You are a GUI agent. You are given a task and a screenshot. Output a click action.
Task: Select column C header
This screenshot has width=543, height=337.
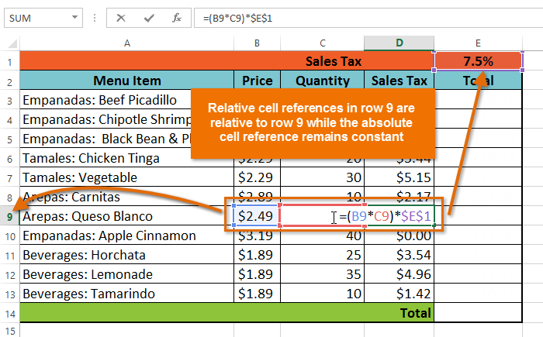coord(322,43)
